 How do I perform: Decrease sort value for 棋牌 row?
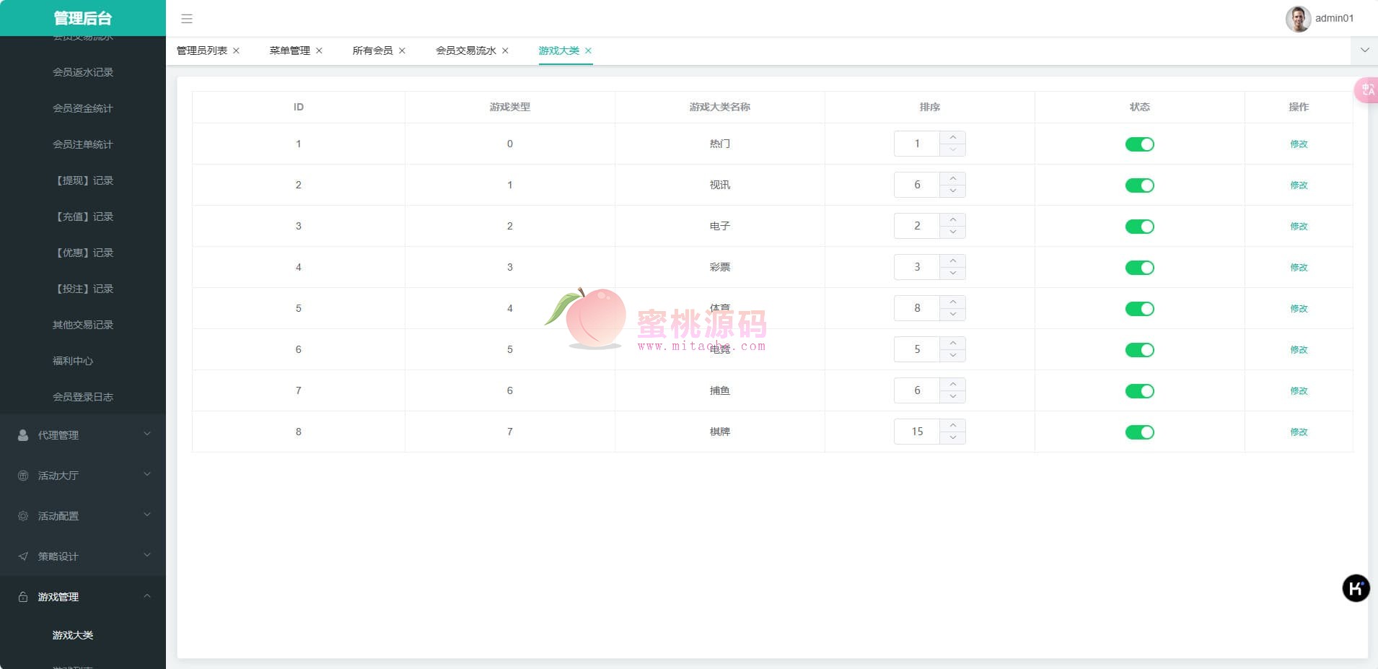click(953, 437)
